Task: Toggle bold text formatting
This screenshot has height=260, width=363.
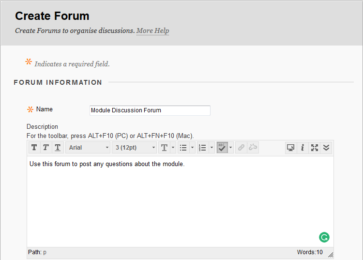Action: [34, 148]
